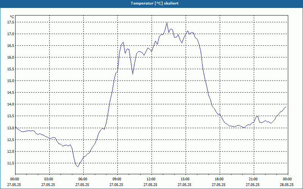Viewport: 303px width, 189px height.
Task: Click the '12,5' y-axis value
Action: click(11, 139)
